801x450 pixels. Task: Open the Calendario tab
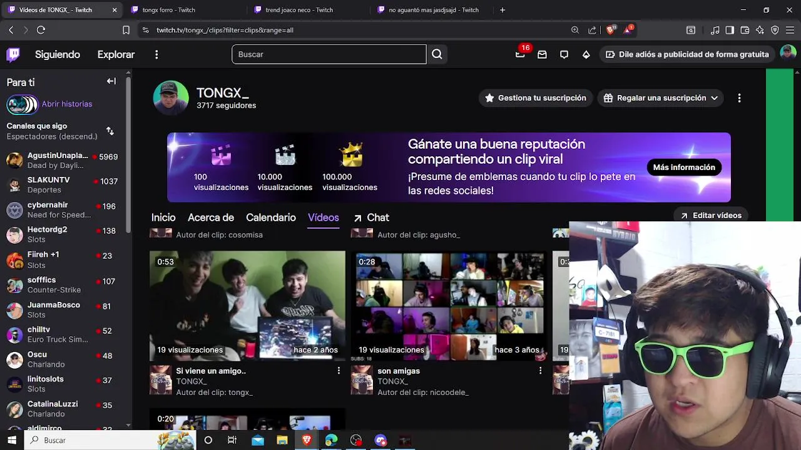coord(271,217)
